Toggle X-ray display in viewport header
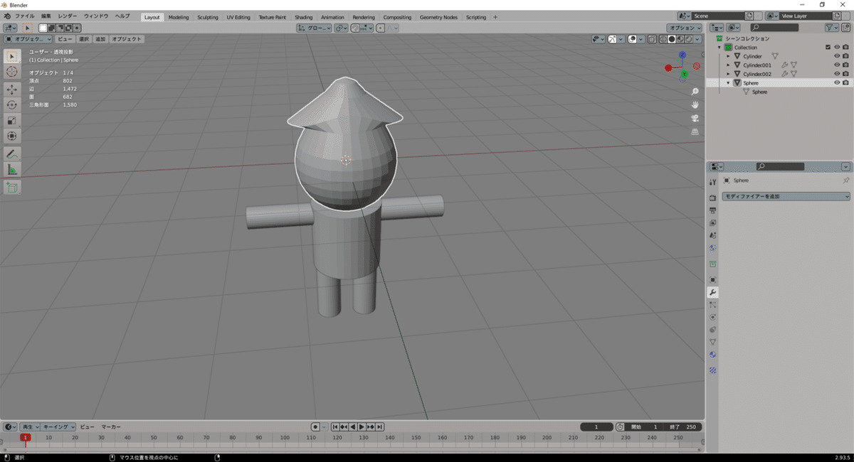 point(652,39)
